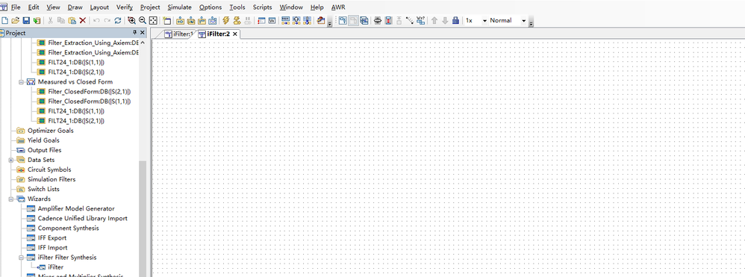This screenshot has width=745, height=277.
Task: Select Component Synthesis wizard
Action: [69, 228]
